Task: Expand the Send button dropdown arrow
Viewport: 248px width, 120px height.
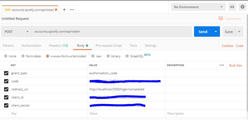Action: pos(216,31)
